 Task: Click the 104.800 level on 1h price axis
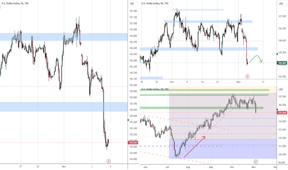133,159
